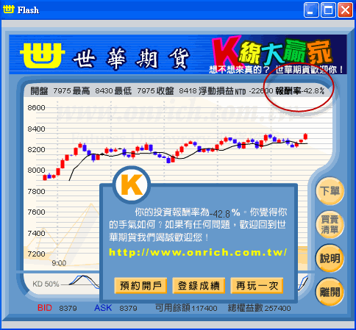Click the 8200 price axis label

[x=36, y=149]
